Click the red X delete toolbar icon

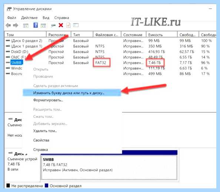point(61,25)
